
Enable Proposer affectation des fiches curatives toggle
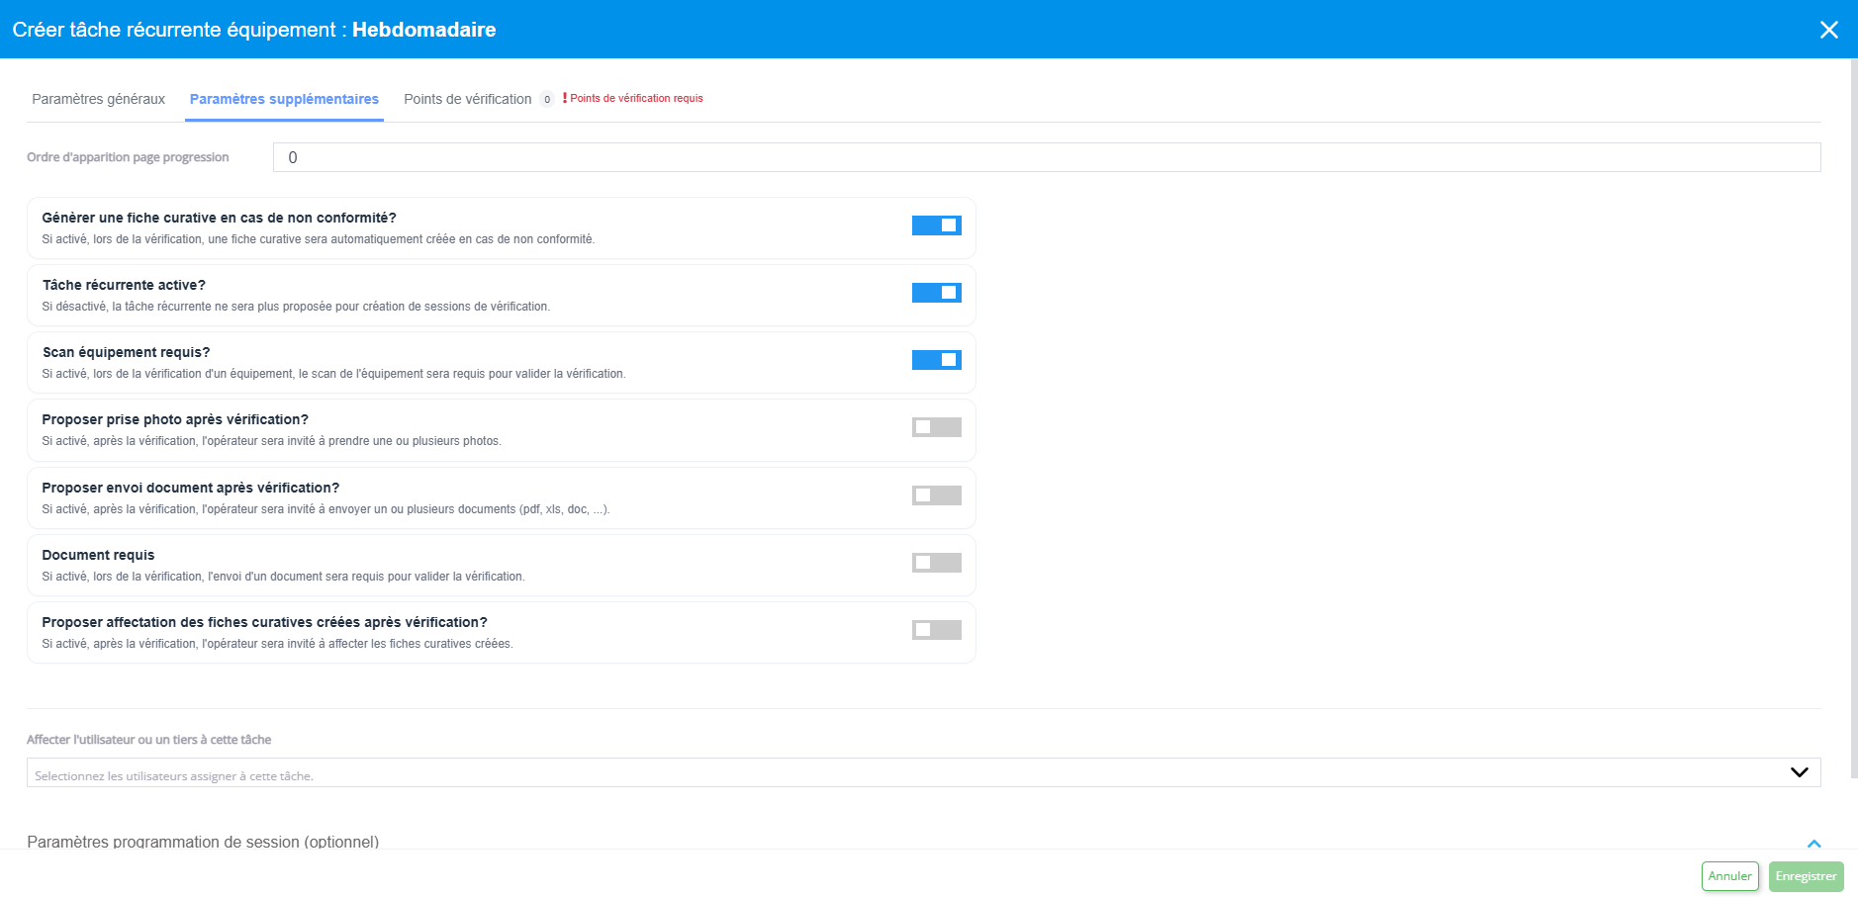tap(936, 630)
